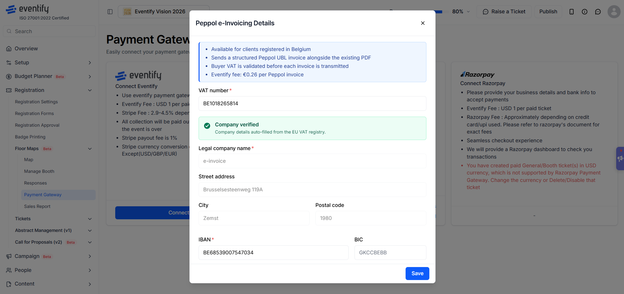Open the mobile preview icon
The height and width of the screenshot is (294, 624).
(572, 12)
